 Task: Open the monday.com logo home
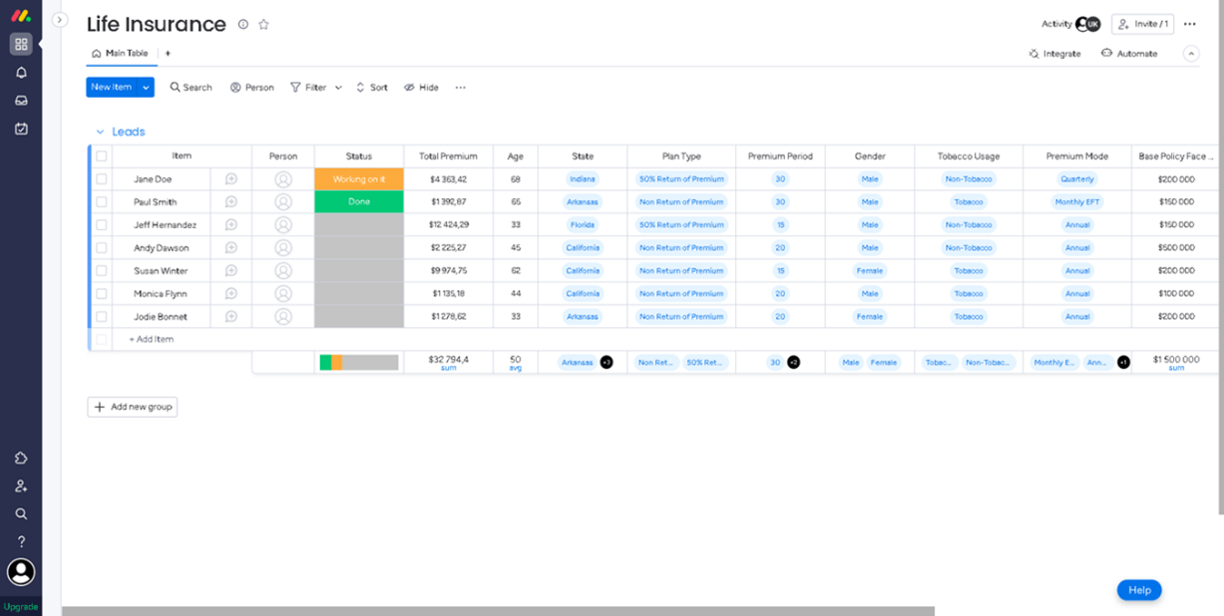(x=21, y=17)
